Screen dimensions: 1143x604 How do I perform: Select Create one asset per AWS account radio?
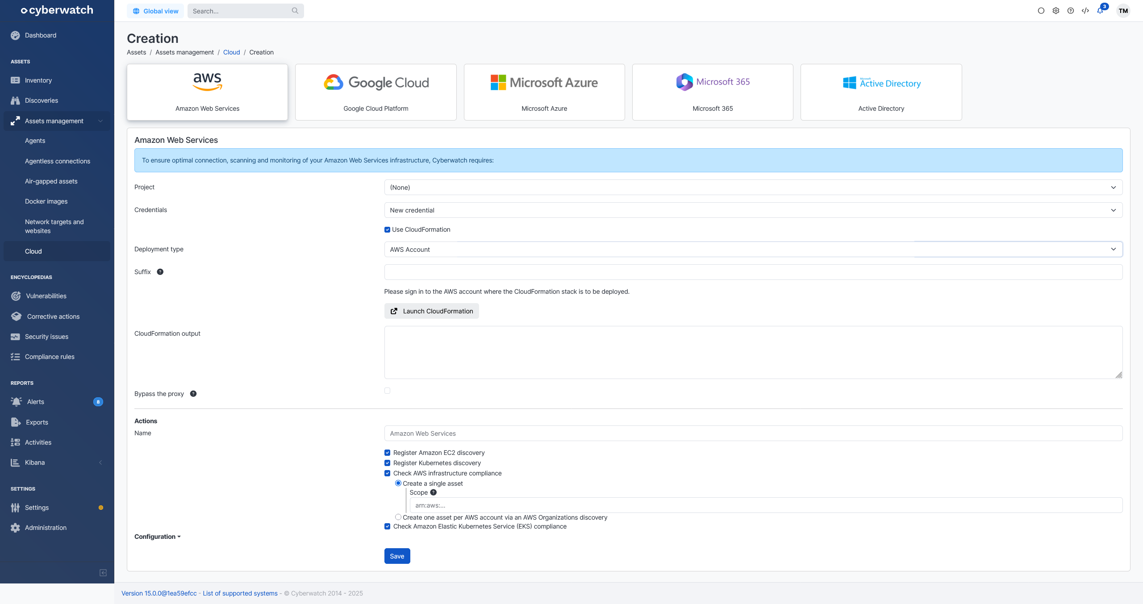[398, 517]
